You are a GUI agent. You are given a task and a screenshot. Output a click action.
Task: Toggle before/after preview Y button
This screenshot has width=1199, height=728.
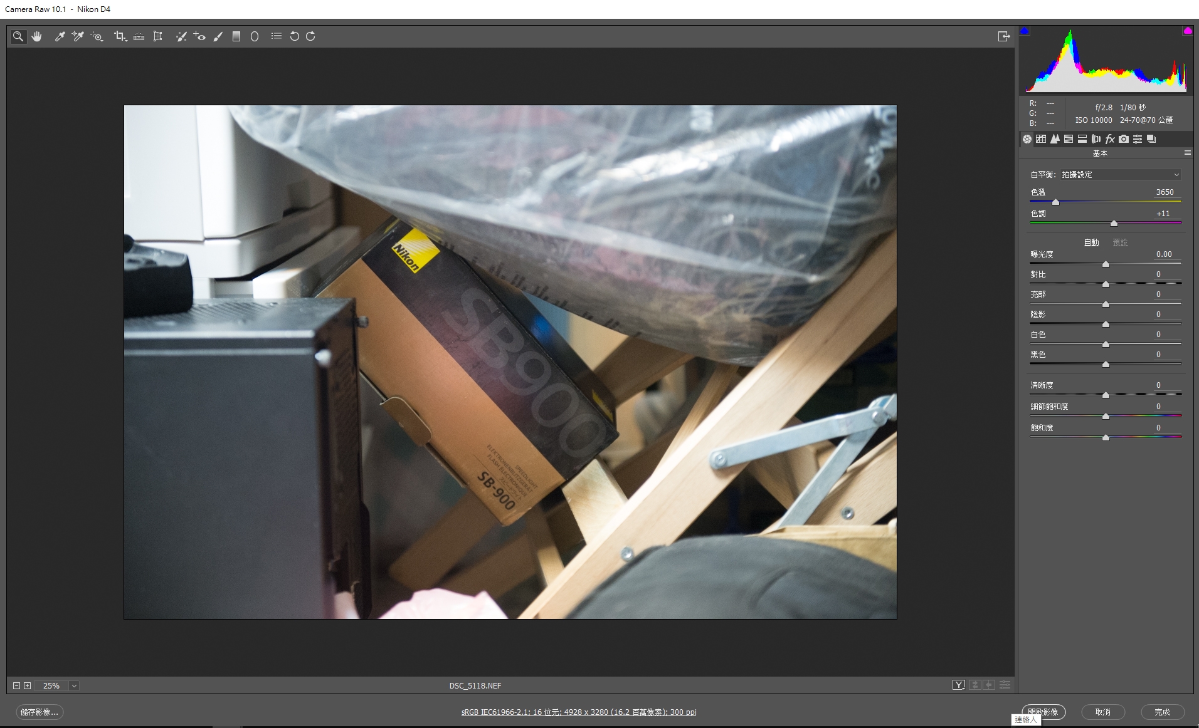pos(959,685)
